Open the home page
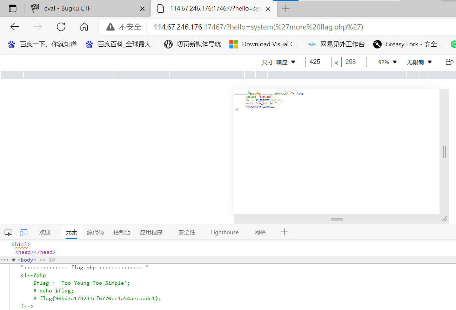456x310 pixels. [84, 27]
